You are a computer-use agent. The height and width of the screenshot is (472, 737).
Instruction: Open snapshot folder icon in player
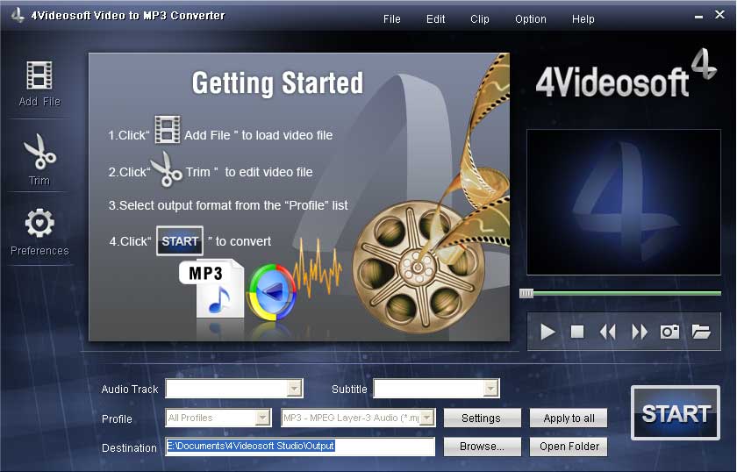tap(700, 332)
